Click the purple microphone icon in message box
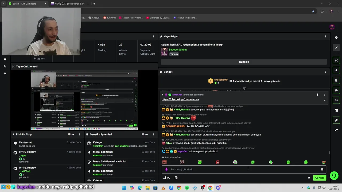 point(166,169)
